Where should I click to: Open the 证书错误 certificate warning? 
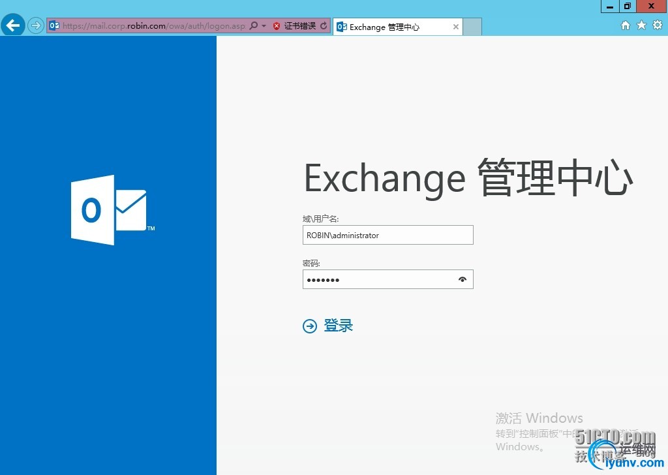click(x=300, y=26)
